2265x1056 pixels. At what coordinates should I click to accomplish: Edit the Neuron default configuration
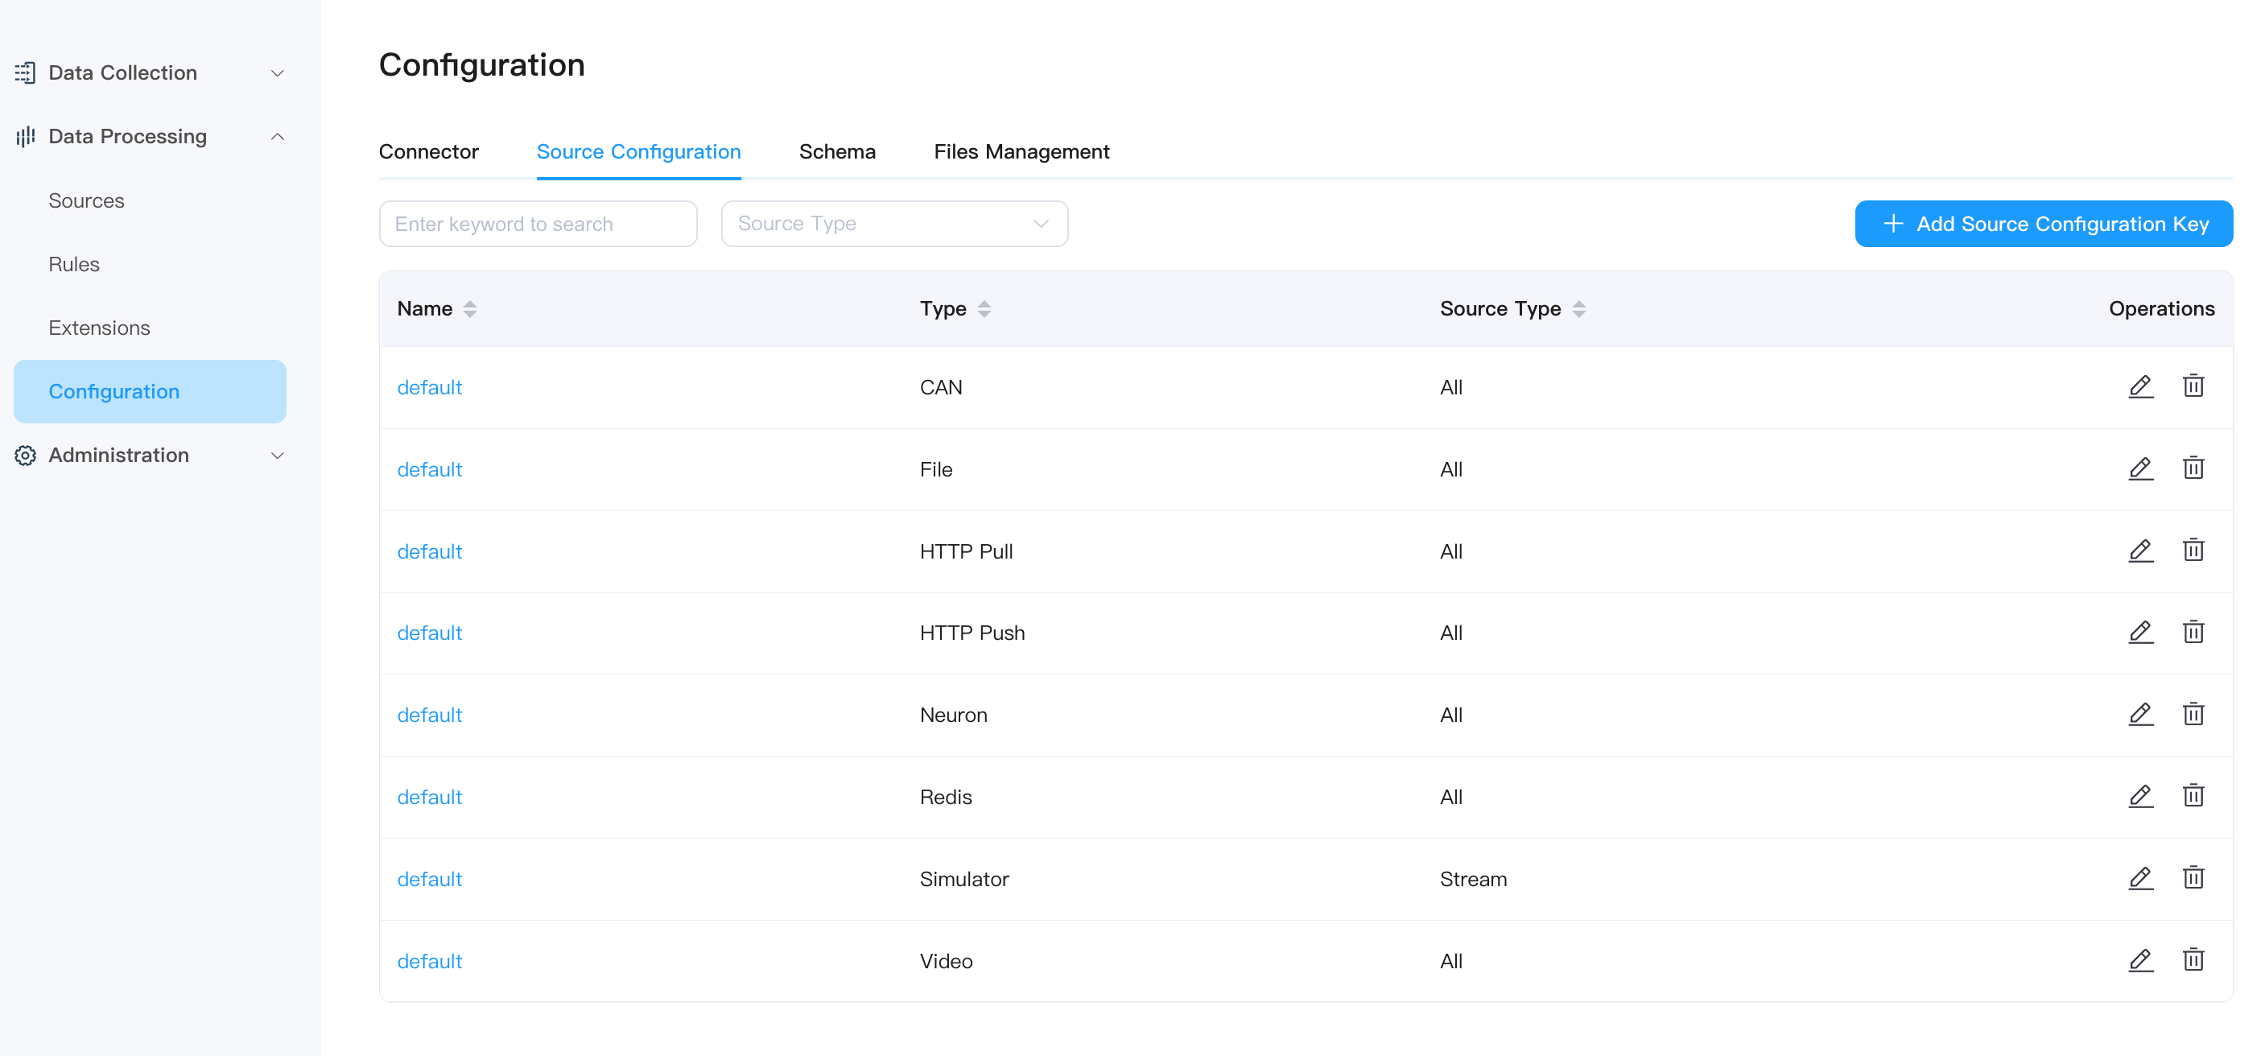(x=2140, y=715)
